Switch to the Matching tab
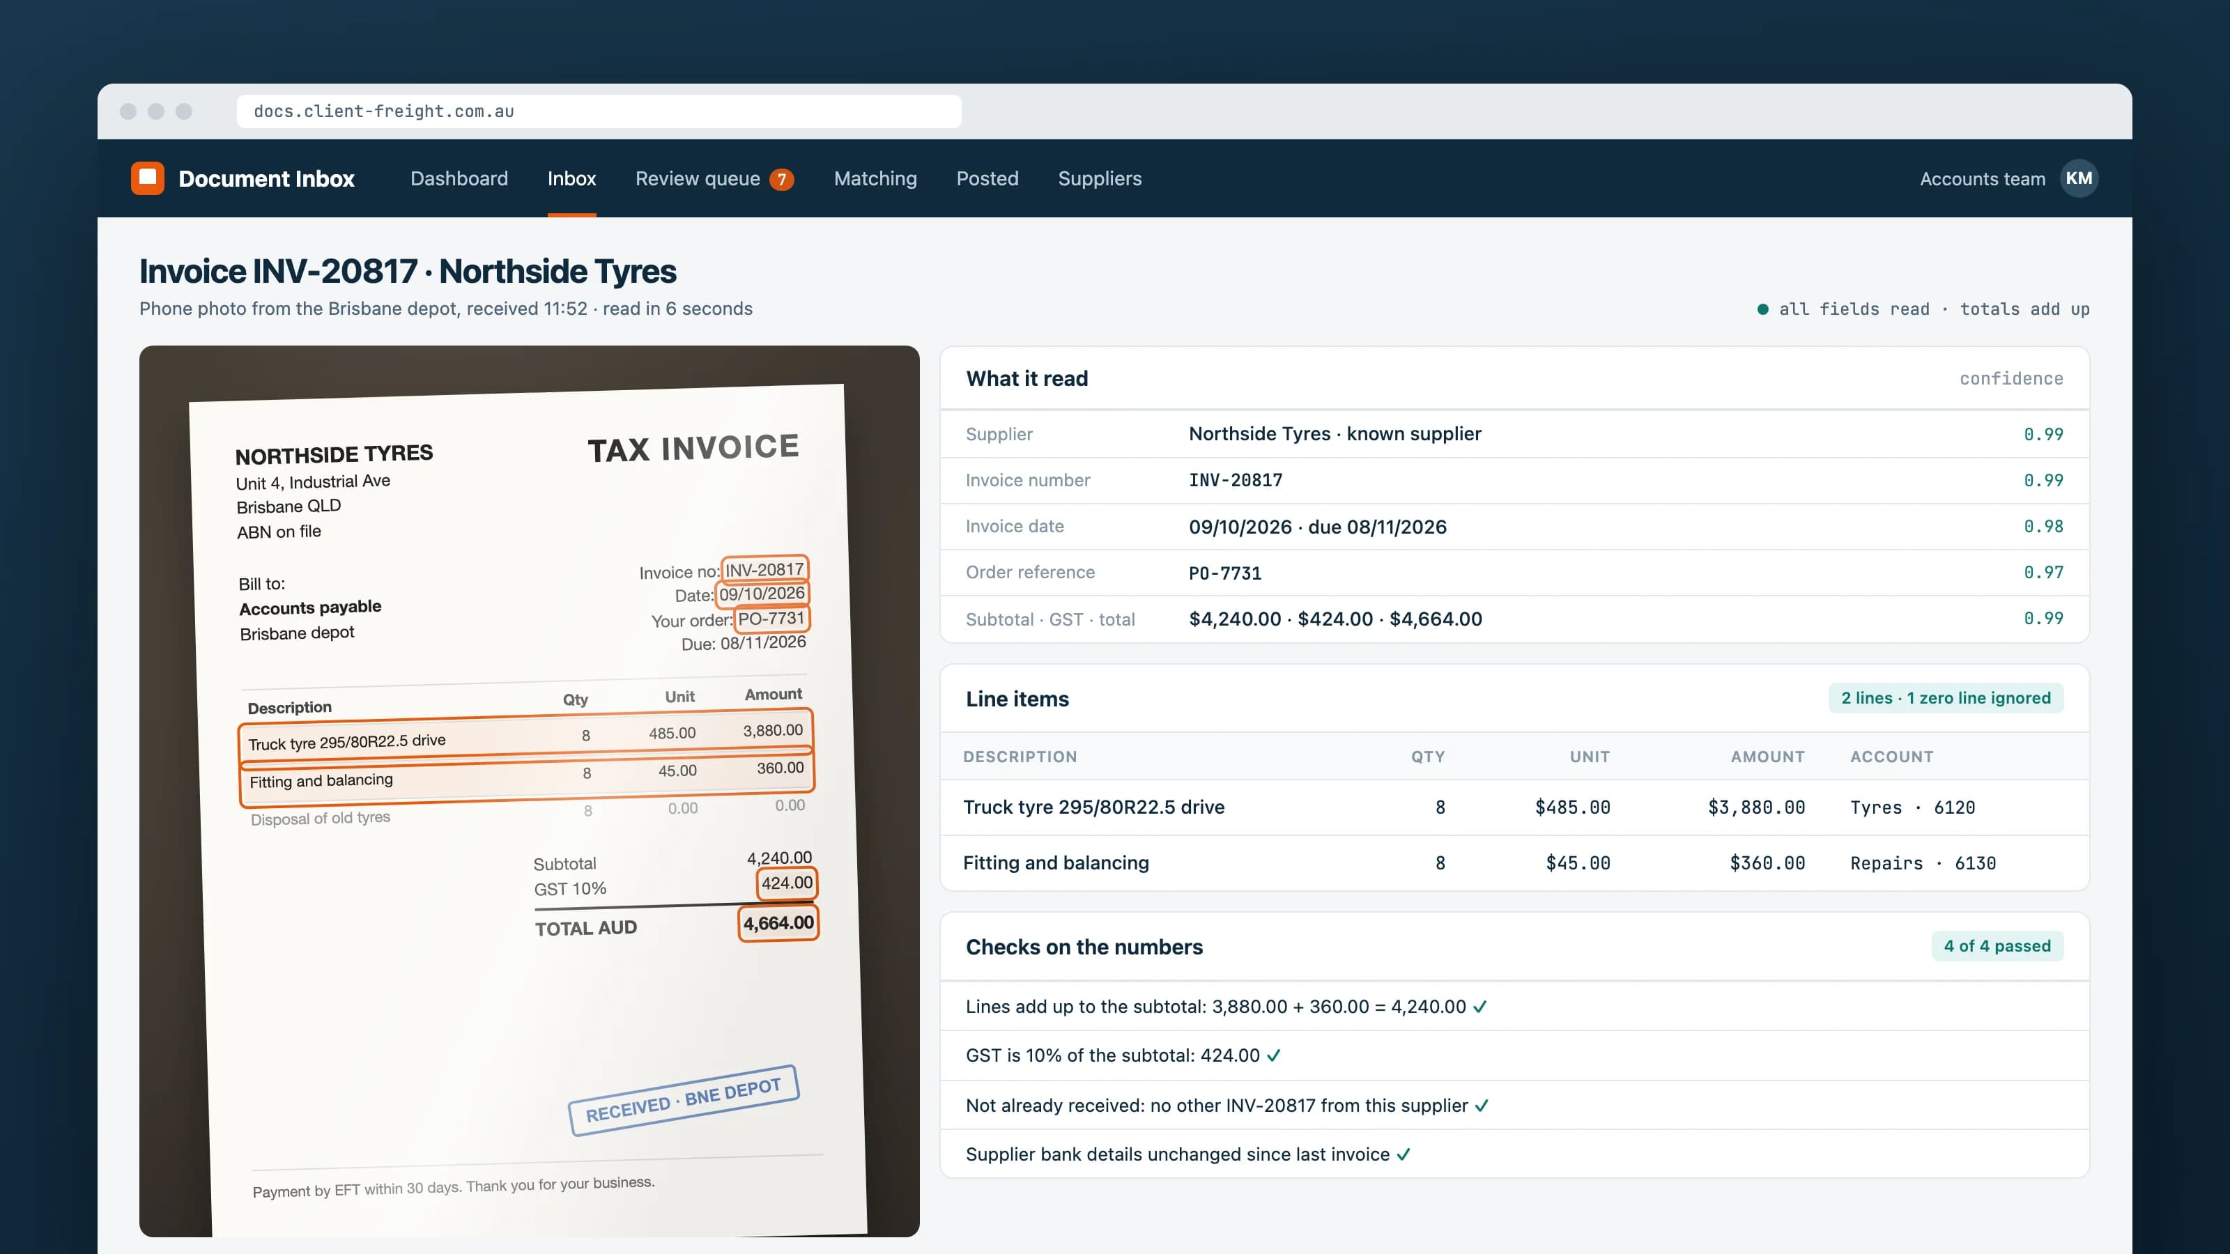Viewport: 2230px width, 1254px height. point(875,178)
